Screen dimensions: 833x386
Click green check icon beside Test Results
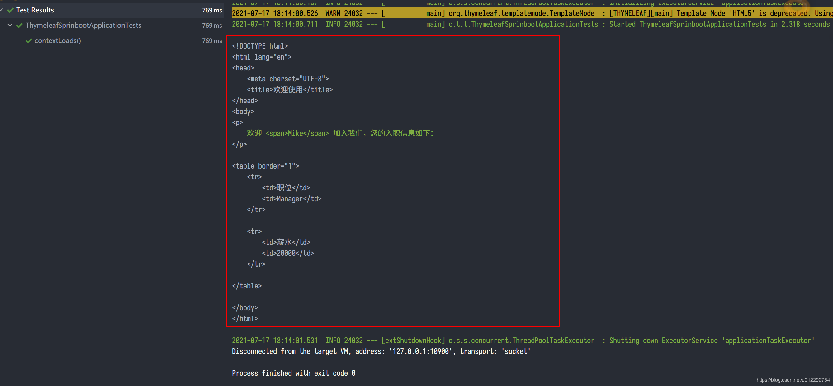pyautogui.click(x=10, y=10)
